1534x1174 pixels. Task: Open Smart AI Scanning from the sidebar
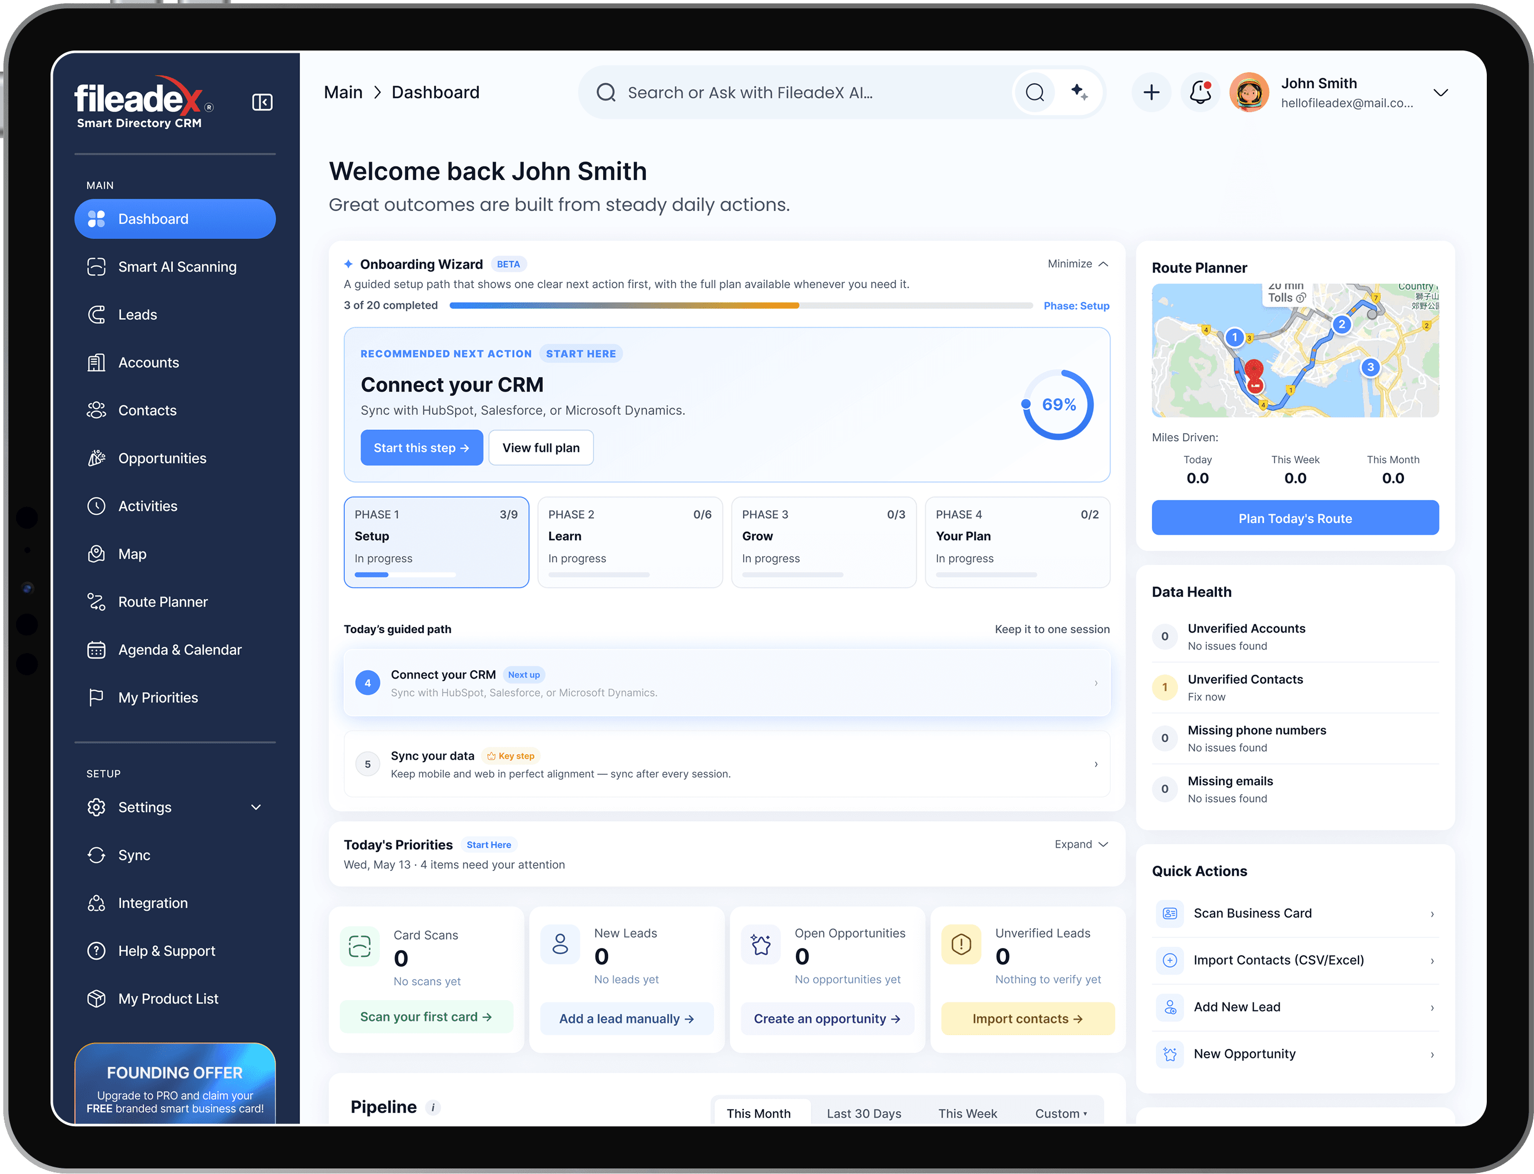coord(175,267)
